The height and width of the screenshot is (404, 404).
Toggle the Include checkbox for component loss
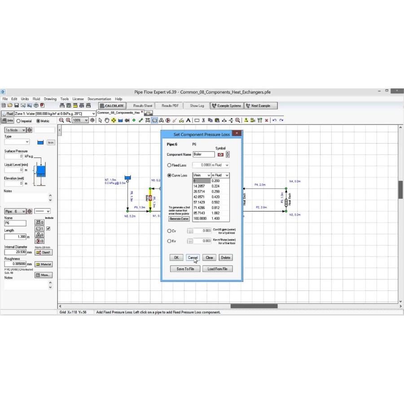(48, 228)
